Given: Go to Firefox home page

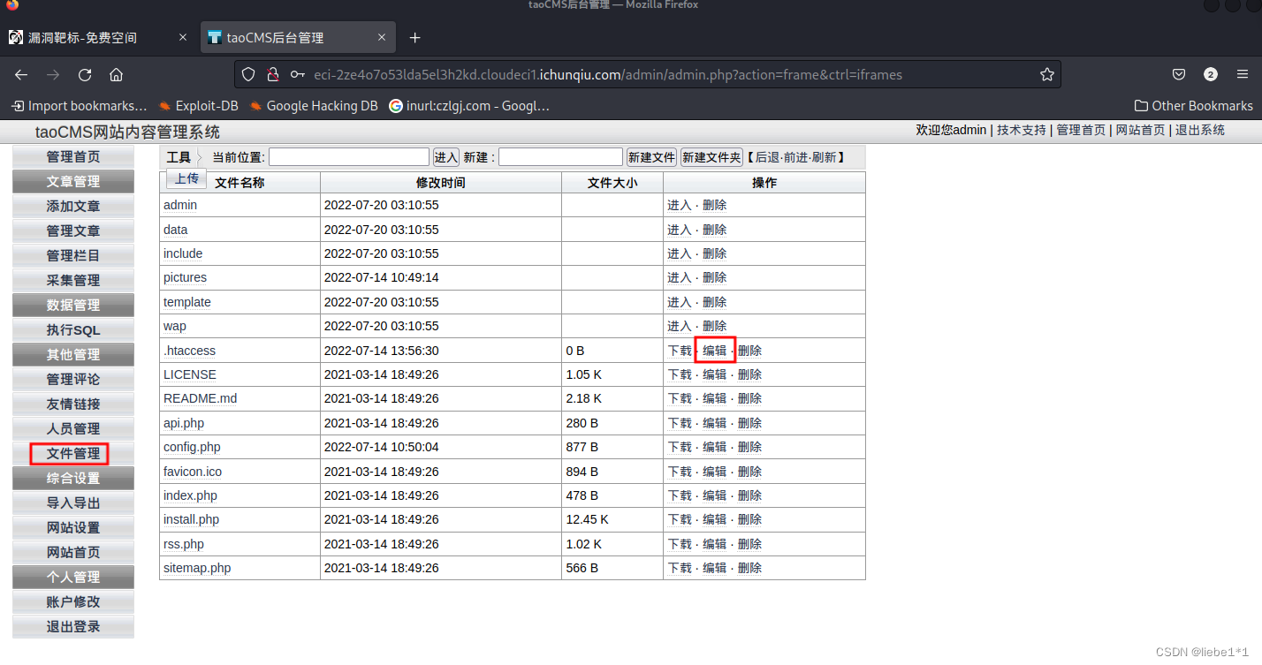Looking at the screenshot, I should click(116, 75).
